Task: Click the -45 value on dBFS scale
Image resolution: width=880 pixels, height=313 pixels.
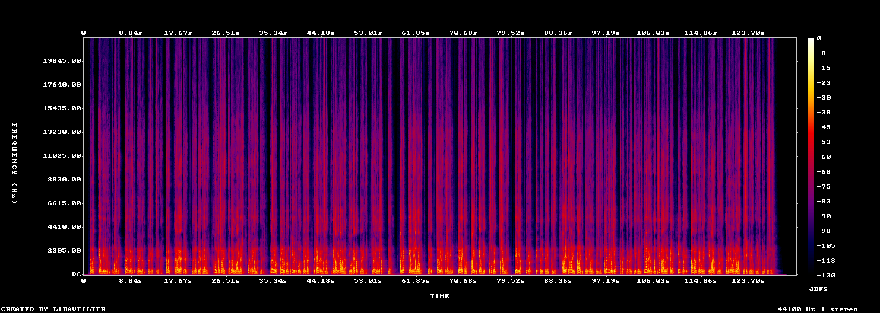Action: point(824,127)
